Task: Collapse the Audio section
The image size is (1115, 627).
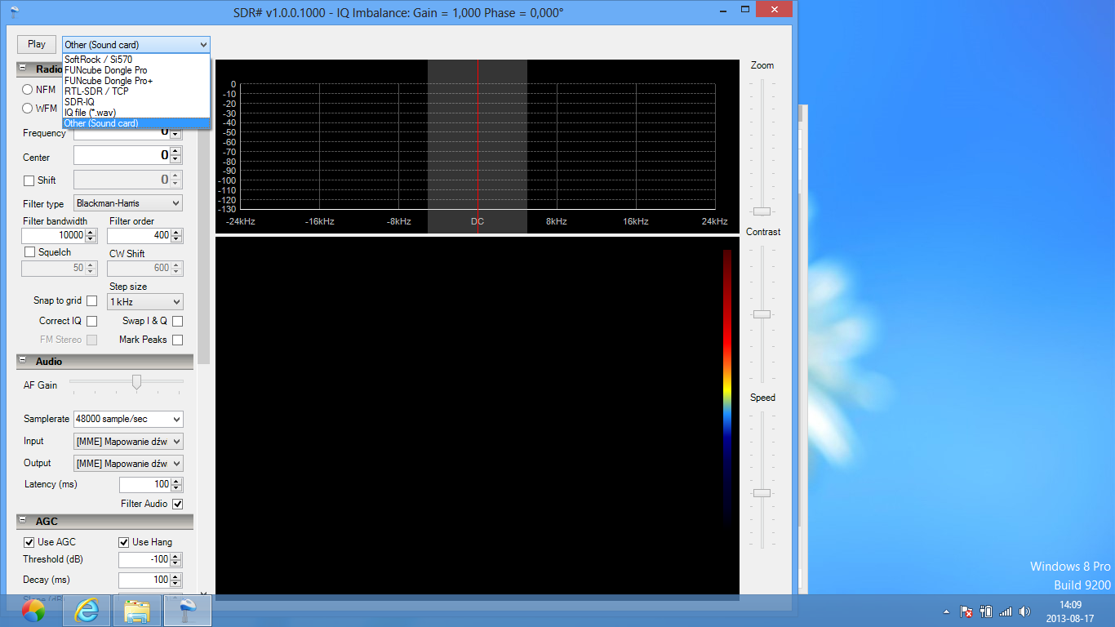Action: pos(24,362)
